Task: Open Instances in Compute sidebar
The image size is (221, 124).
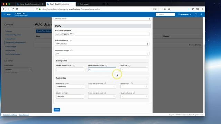Action: click(x=8, y=31)
